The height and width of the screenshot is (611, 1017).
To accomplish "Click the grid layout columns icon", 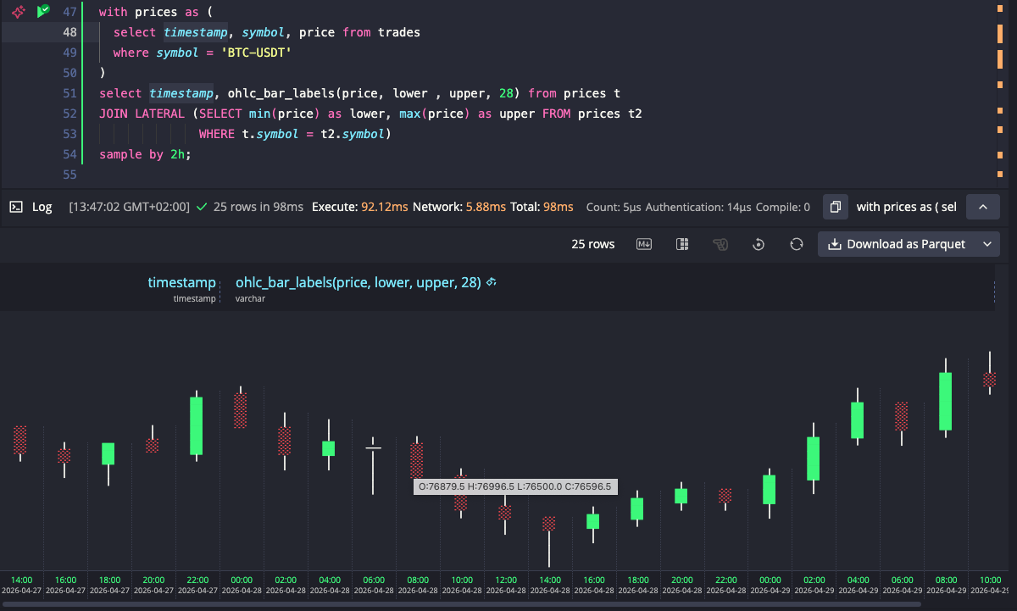I will [682, 244].
